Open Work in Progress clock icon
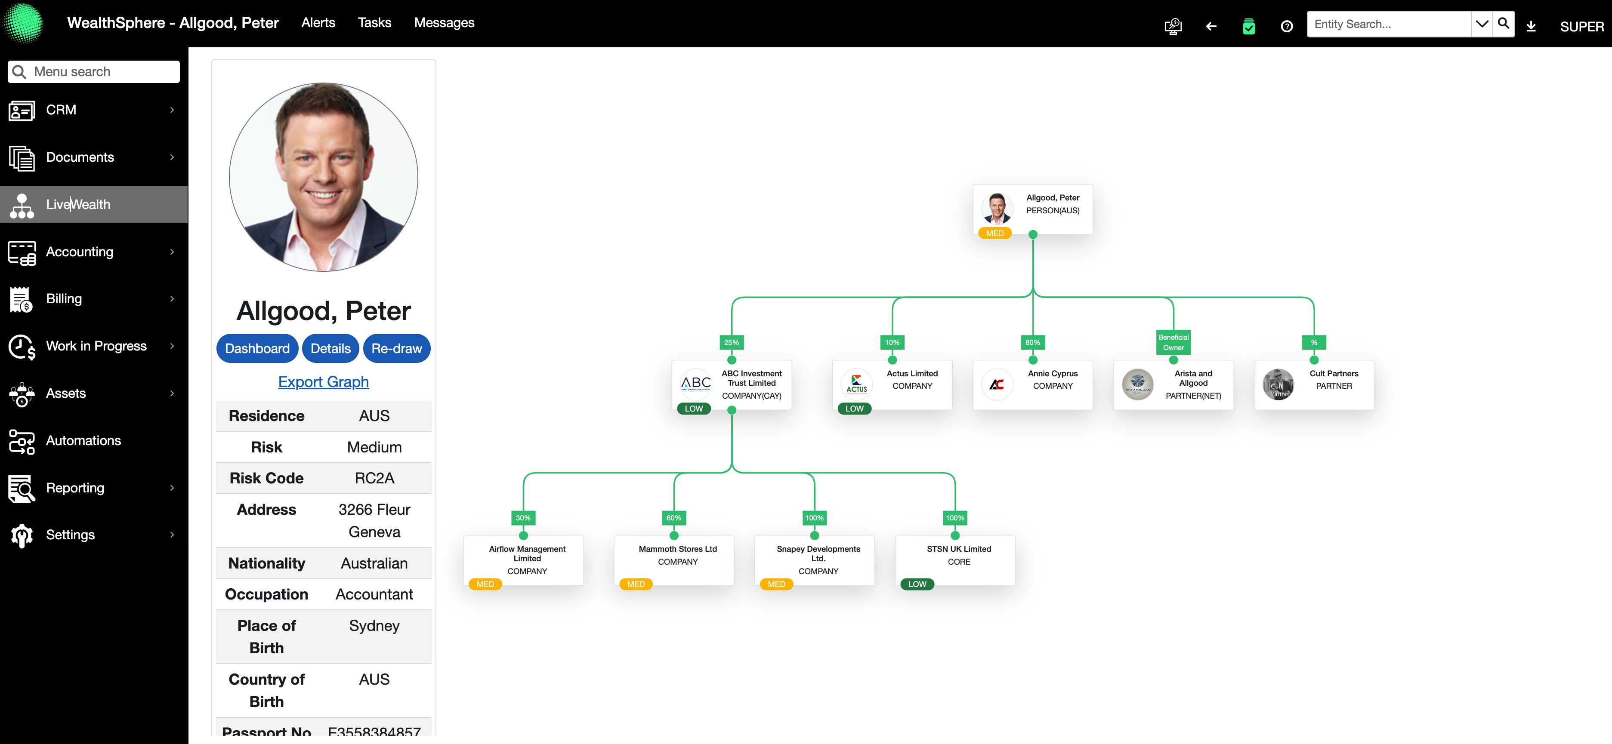 (21, 346)
